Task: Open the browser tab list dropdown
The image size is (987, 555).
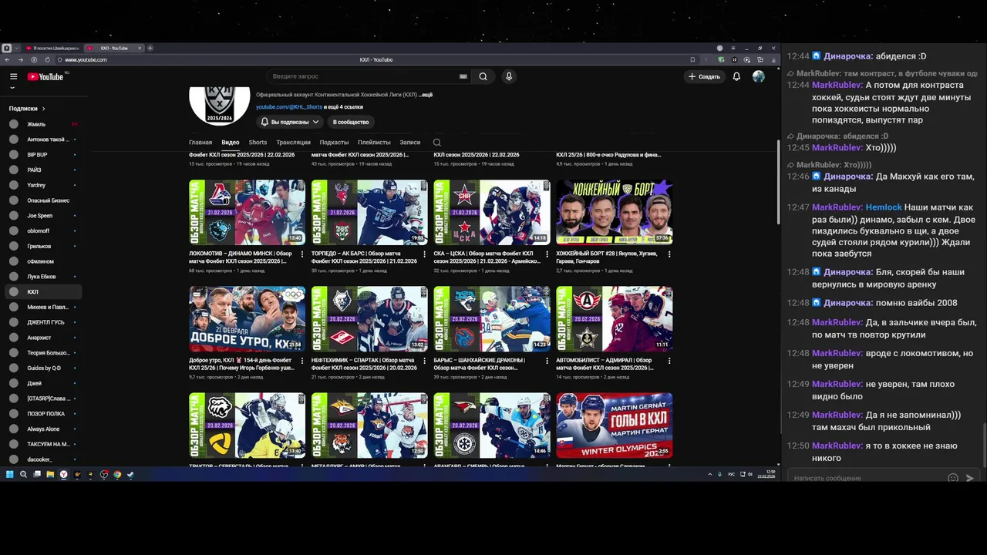Action: click(16, 48)
